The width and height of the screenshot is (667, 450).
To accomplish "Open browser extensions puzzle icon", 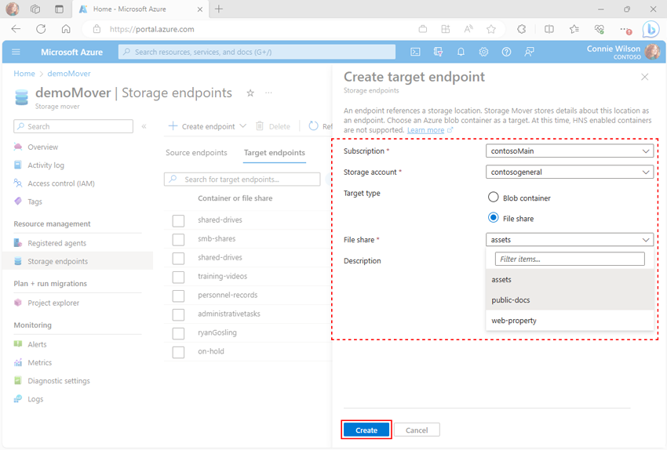I will click(522, 29).
